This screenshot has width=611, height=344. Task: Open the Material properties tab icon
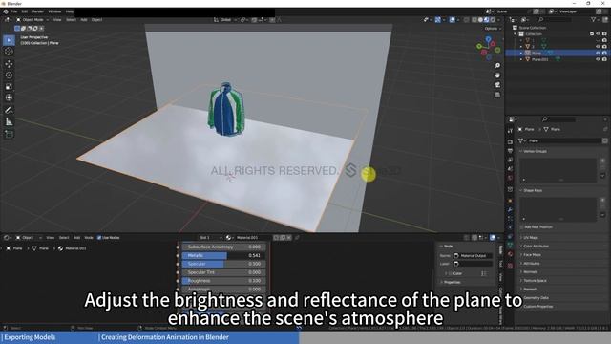point(510,254)
